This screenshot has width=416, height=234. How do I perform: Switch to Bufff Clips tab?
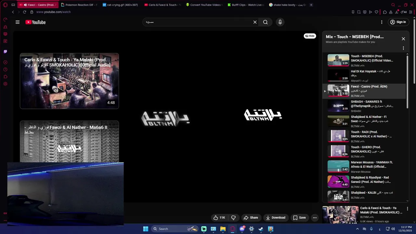245,5
